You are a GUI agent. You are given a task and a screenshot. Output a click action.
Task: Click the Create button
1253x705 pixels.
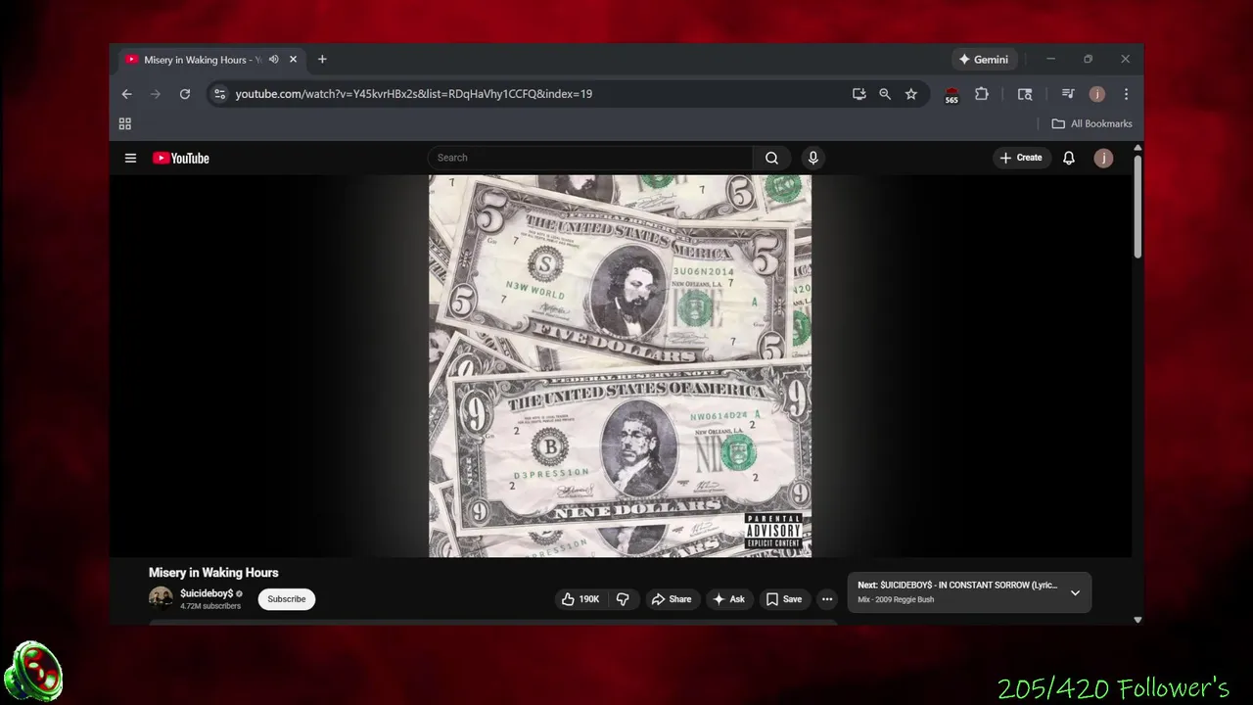pos(1021,158)
